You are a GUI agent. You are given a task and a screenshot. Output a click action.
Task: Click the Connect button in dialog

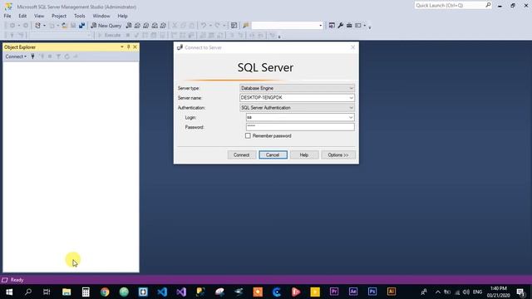pos(241,155)
